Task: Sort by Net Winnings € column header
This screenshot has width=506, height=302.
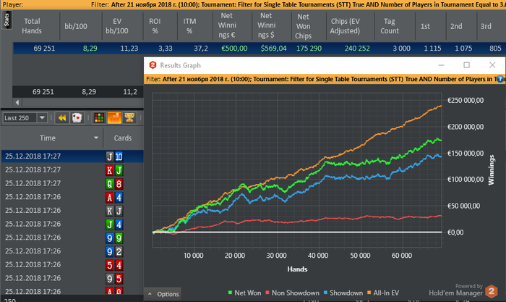Action: click(x=227, y=25)
